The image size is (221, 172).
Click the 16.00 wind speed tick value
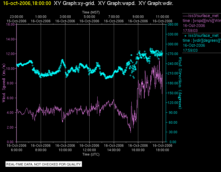(10, 24)
